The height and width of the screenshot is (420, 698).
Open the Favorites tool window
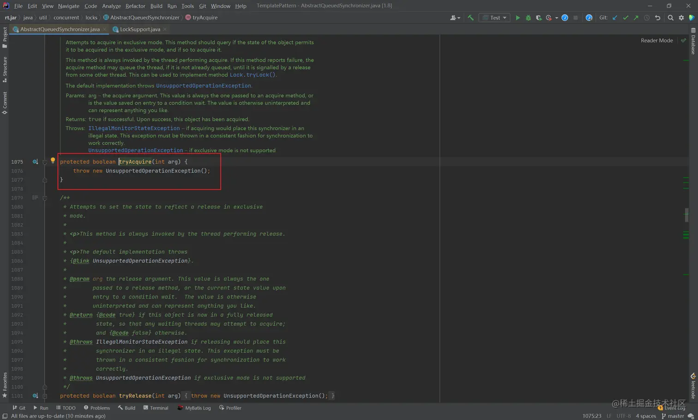[5, 385]
